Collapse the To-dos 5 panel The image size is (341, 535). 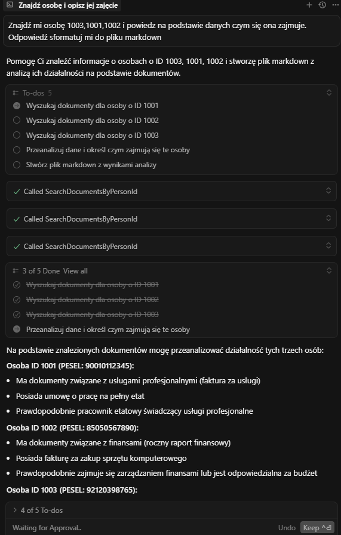point(329,93)
